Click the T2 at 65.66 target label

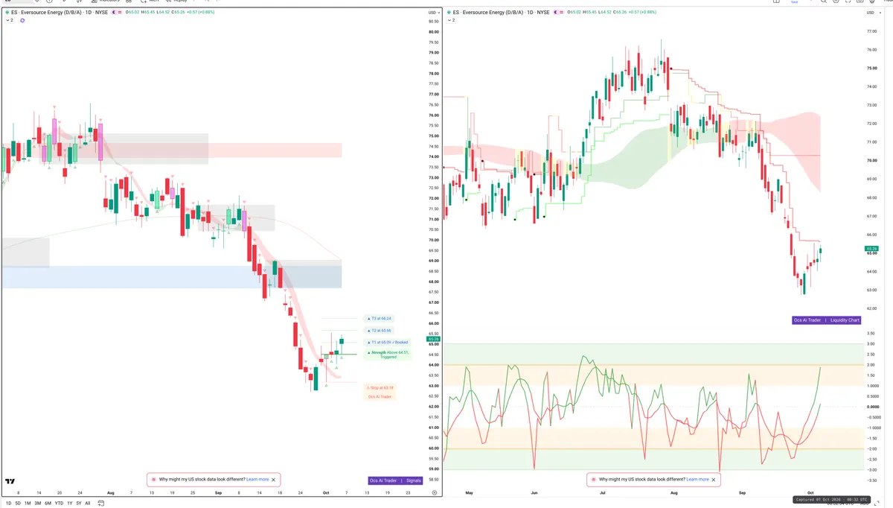point(380,330)
